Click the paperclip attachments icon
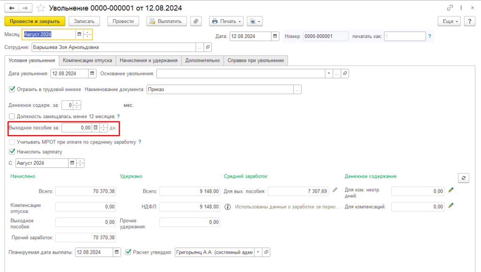This screenshot has height=272, width=481. [196, 21]
